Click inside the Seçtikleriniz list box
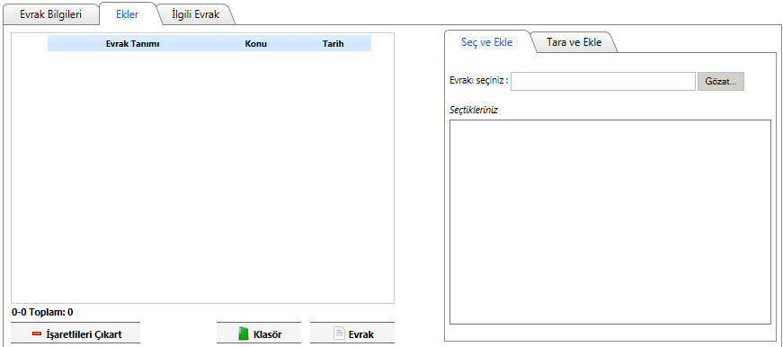 tap(610, 222)
